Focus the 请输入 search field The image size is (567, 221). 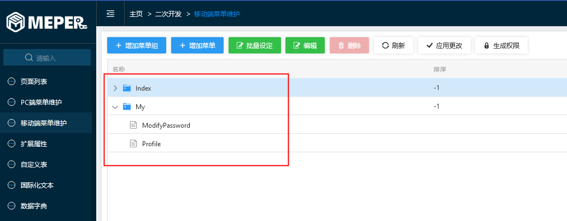47,57
